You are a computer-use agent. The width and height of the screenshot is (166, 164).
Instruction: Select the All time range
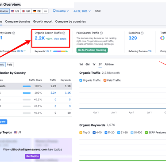(x=109, y=65)
